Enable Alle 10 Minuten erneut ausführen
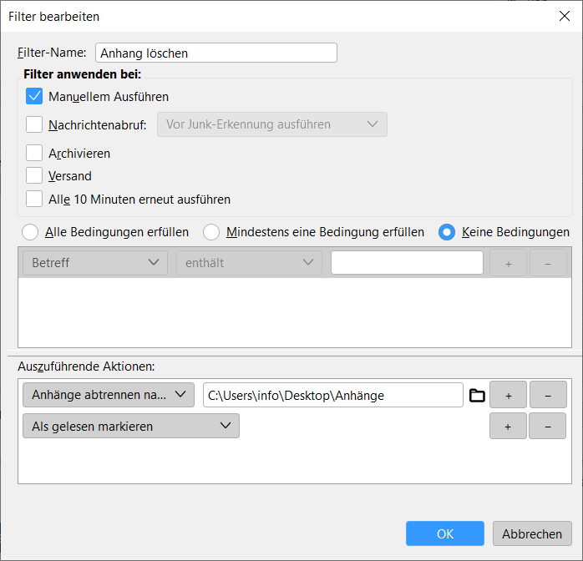This screenshot has height=561, width=583. tap(34, 200)
